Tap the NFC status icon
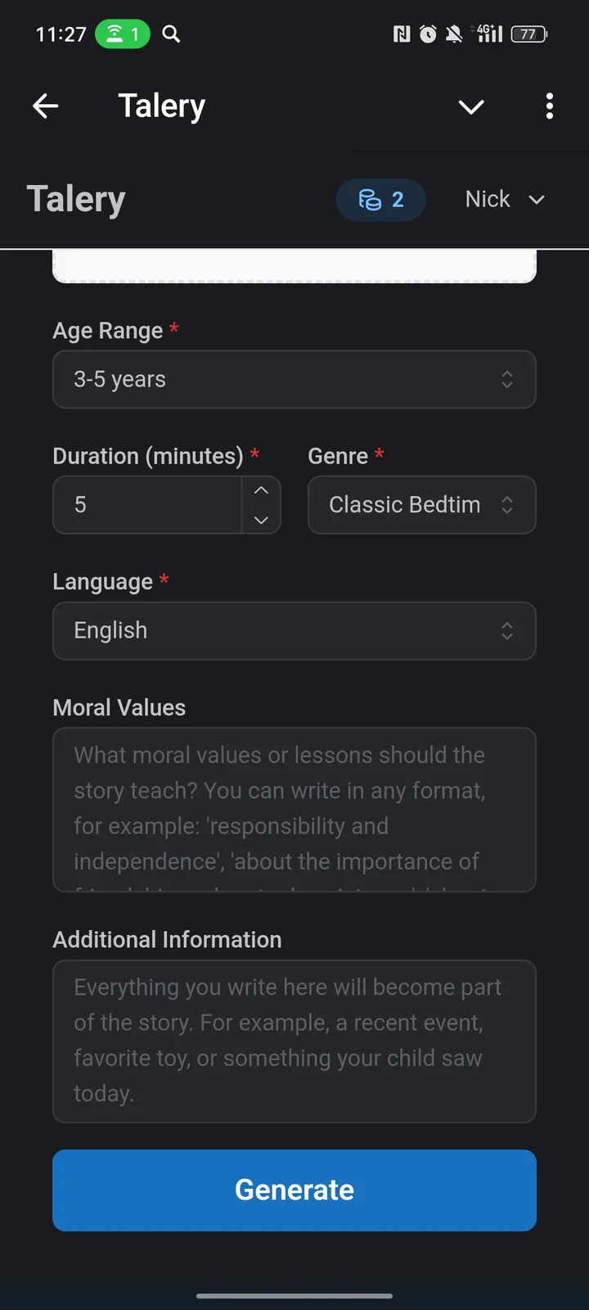 401,34
